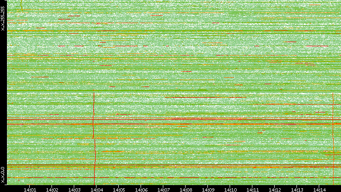Click the 14:02 time axis label
341x192 pixels.
[52, 190]
